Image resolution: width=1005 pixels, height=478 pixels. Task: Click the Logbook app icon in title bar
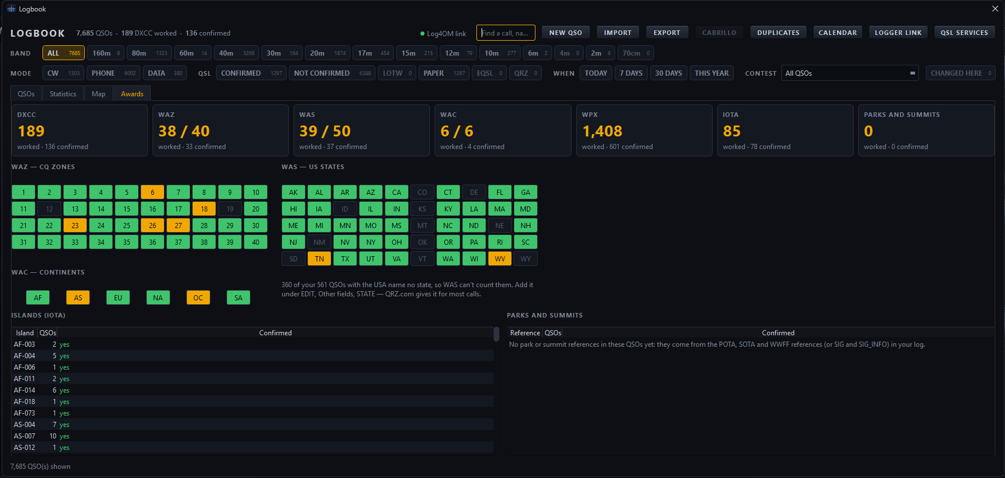pos(11,9)
